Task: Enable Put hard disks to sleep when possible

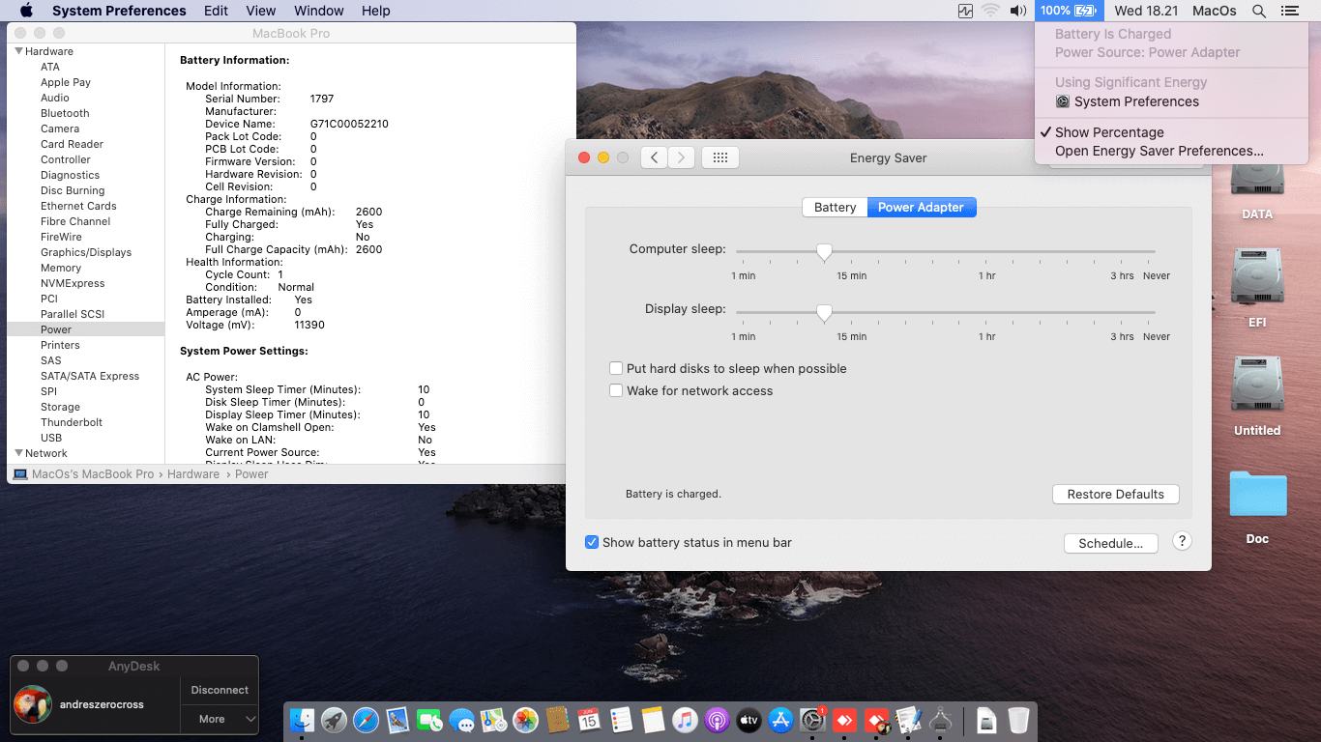Action: click(616, 369)
